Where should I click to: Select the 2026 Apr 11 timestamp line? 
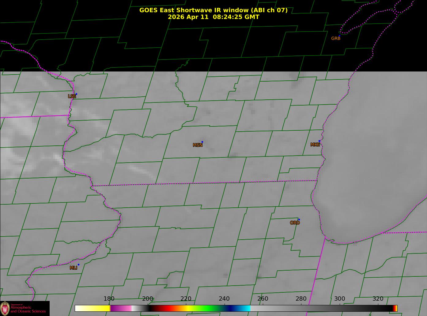coord(213,17)
